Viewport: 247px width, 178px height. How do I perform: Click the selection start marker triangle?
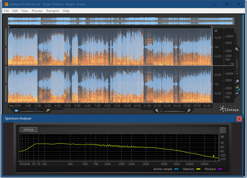[9, 27]
